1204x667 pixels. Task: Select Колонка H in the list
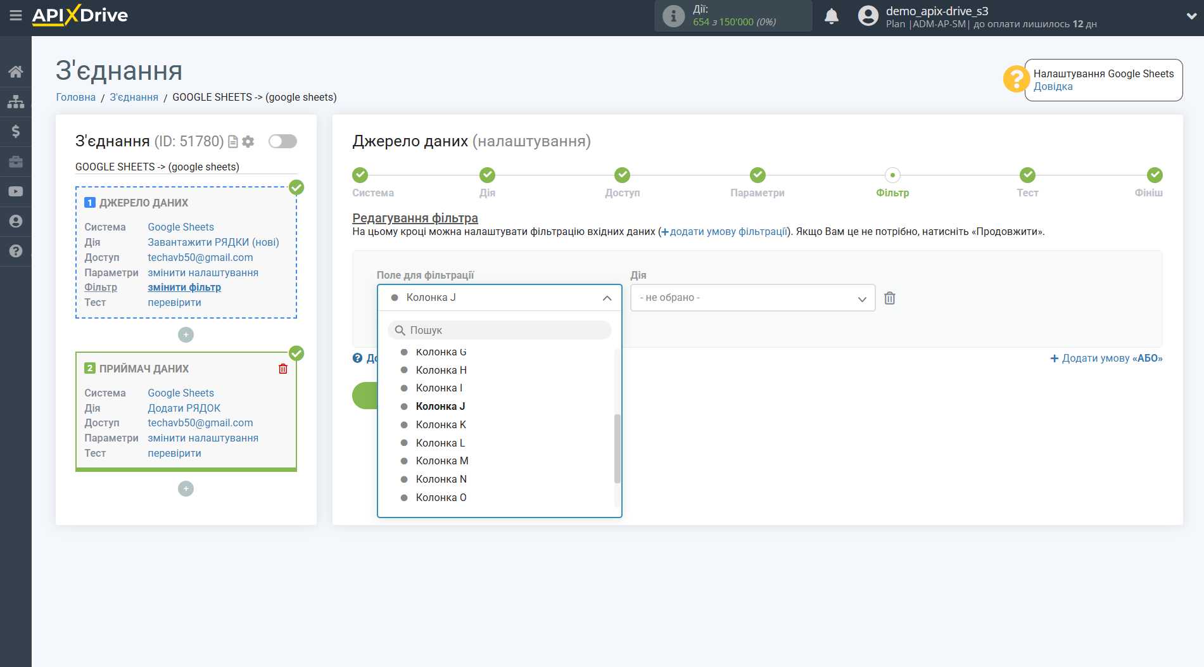tap(441, 370)
